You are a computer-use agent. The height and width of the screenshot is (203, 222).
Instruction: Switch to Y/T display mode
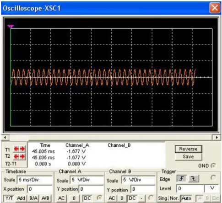[x=9, y=198]
